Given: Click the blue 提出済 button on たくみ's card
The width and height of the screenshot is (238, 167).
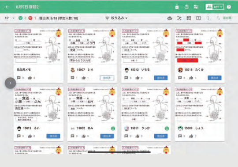Looking at the screenshot, I should [x=215, y=78].
